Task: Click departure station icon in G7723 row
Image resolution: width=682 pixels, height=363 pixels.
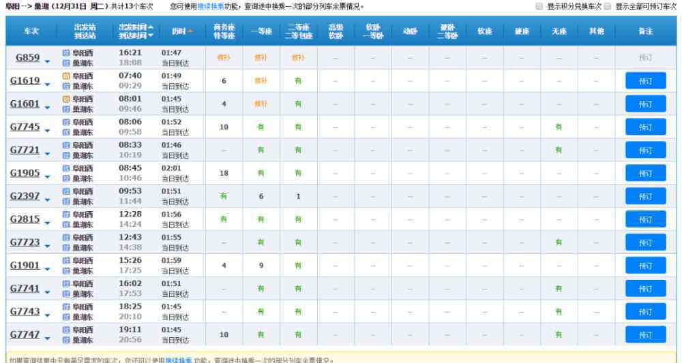Action: [66, 238]
